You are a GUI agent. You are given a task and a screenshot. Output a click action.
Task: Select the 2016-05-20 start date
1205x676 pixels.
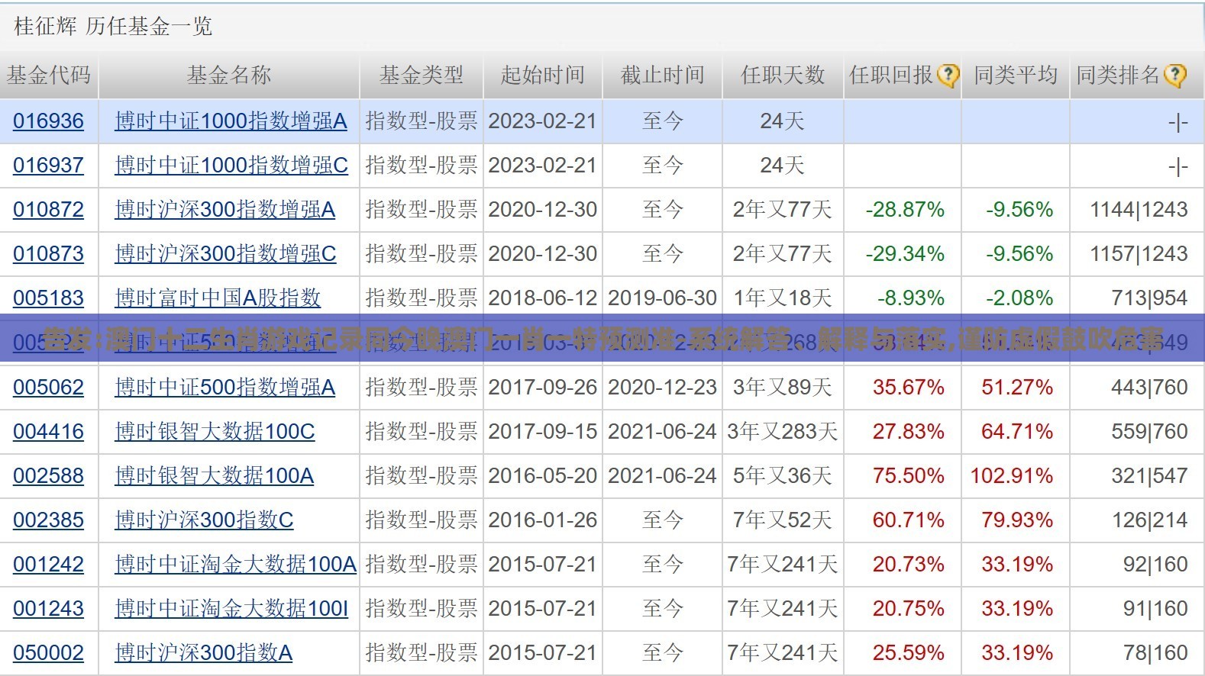543,476
